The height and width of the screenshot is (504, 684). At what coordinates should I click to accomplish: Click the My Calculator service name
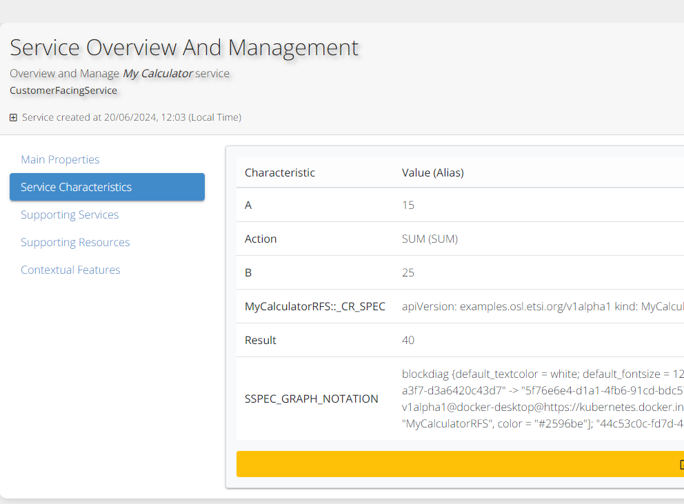point(158,73)
